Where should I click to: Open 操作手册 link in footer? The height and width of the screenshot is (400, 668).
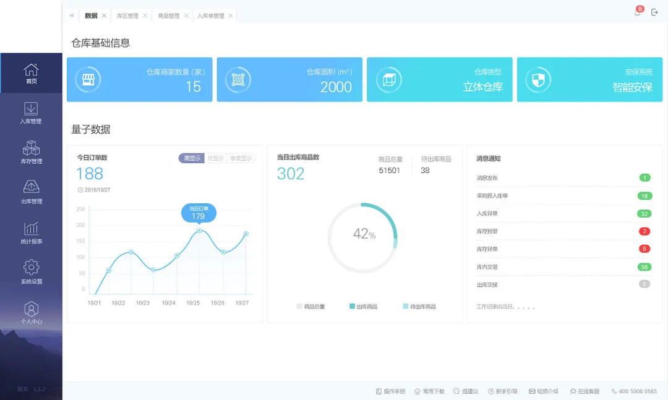pos(390,391)
